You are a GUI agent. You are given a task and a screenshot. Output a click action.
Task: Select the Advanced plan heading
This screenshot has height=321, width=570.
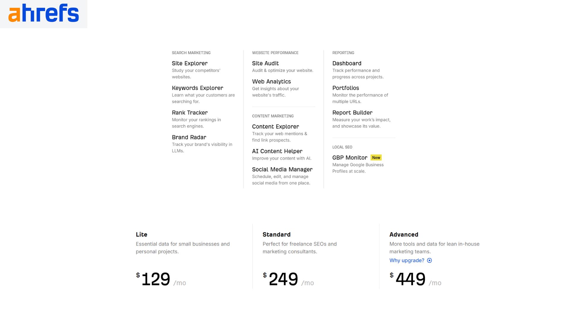point(403,235)
